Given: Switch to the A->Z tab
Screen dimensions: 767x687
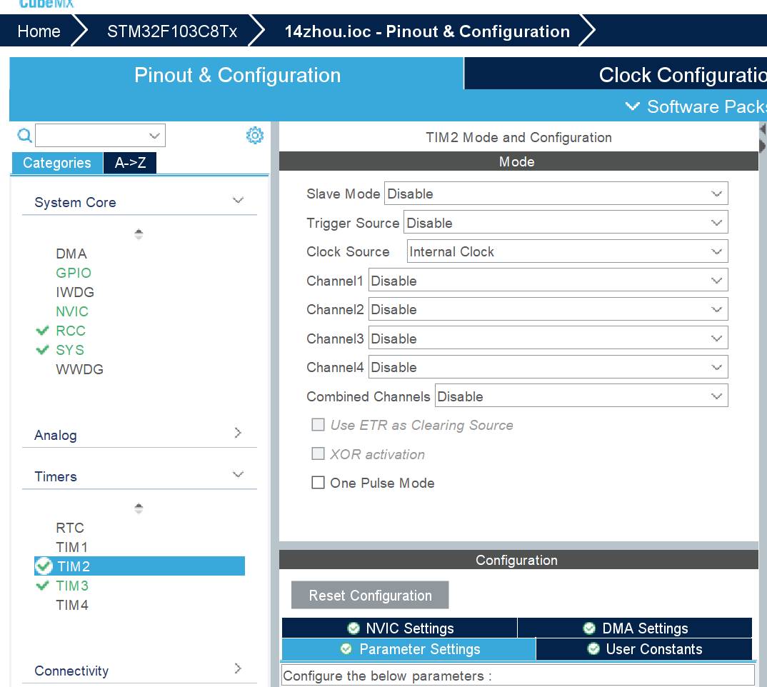Looking at the screenshot, I should 130,163.
